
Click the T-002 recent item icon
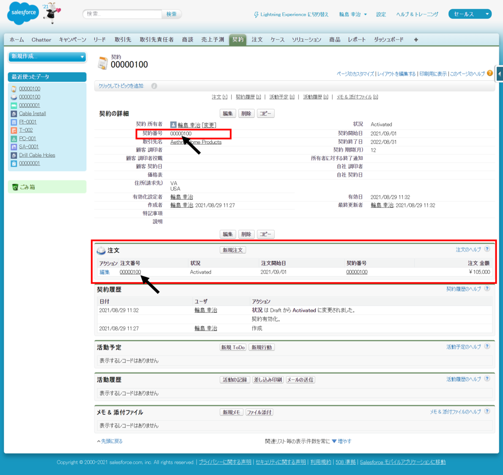click(14, 130)
